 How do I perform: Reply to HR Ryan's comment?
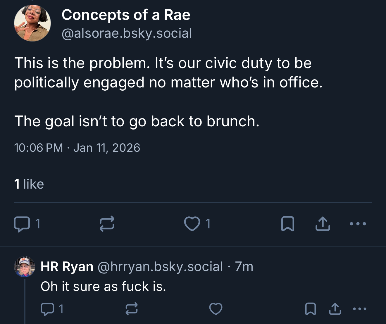[x=47, y=309]
